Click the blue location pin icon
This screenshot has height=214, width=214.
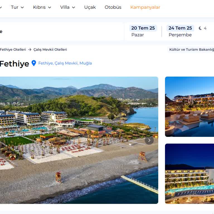point(34,63)
